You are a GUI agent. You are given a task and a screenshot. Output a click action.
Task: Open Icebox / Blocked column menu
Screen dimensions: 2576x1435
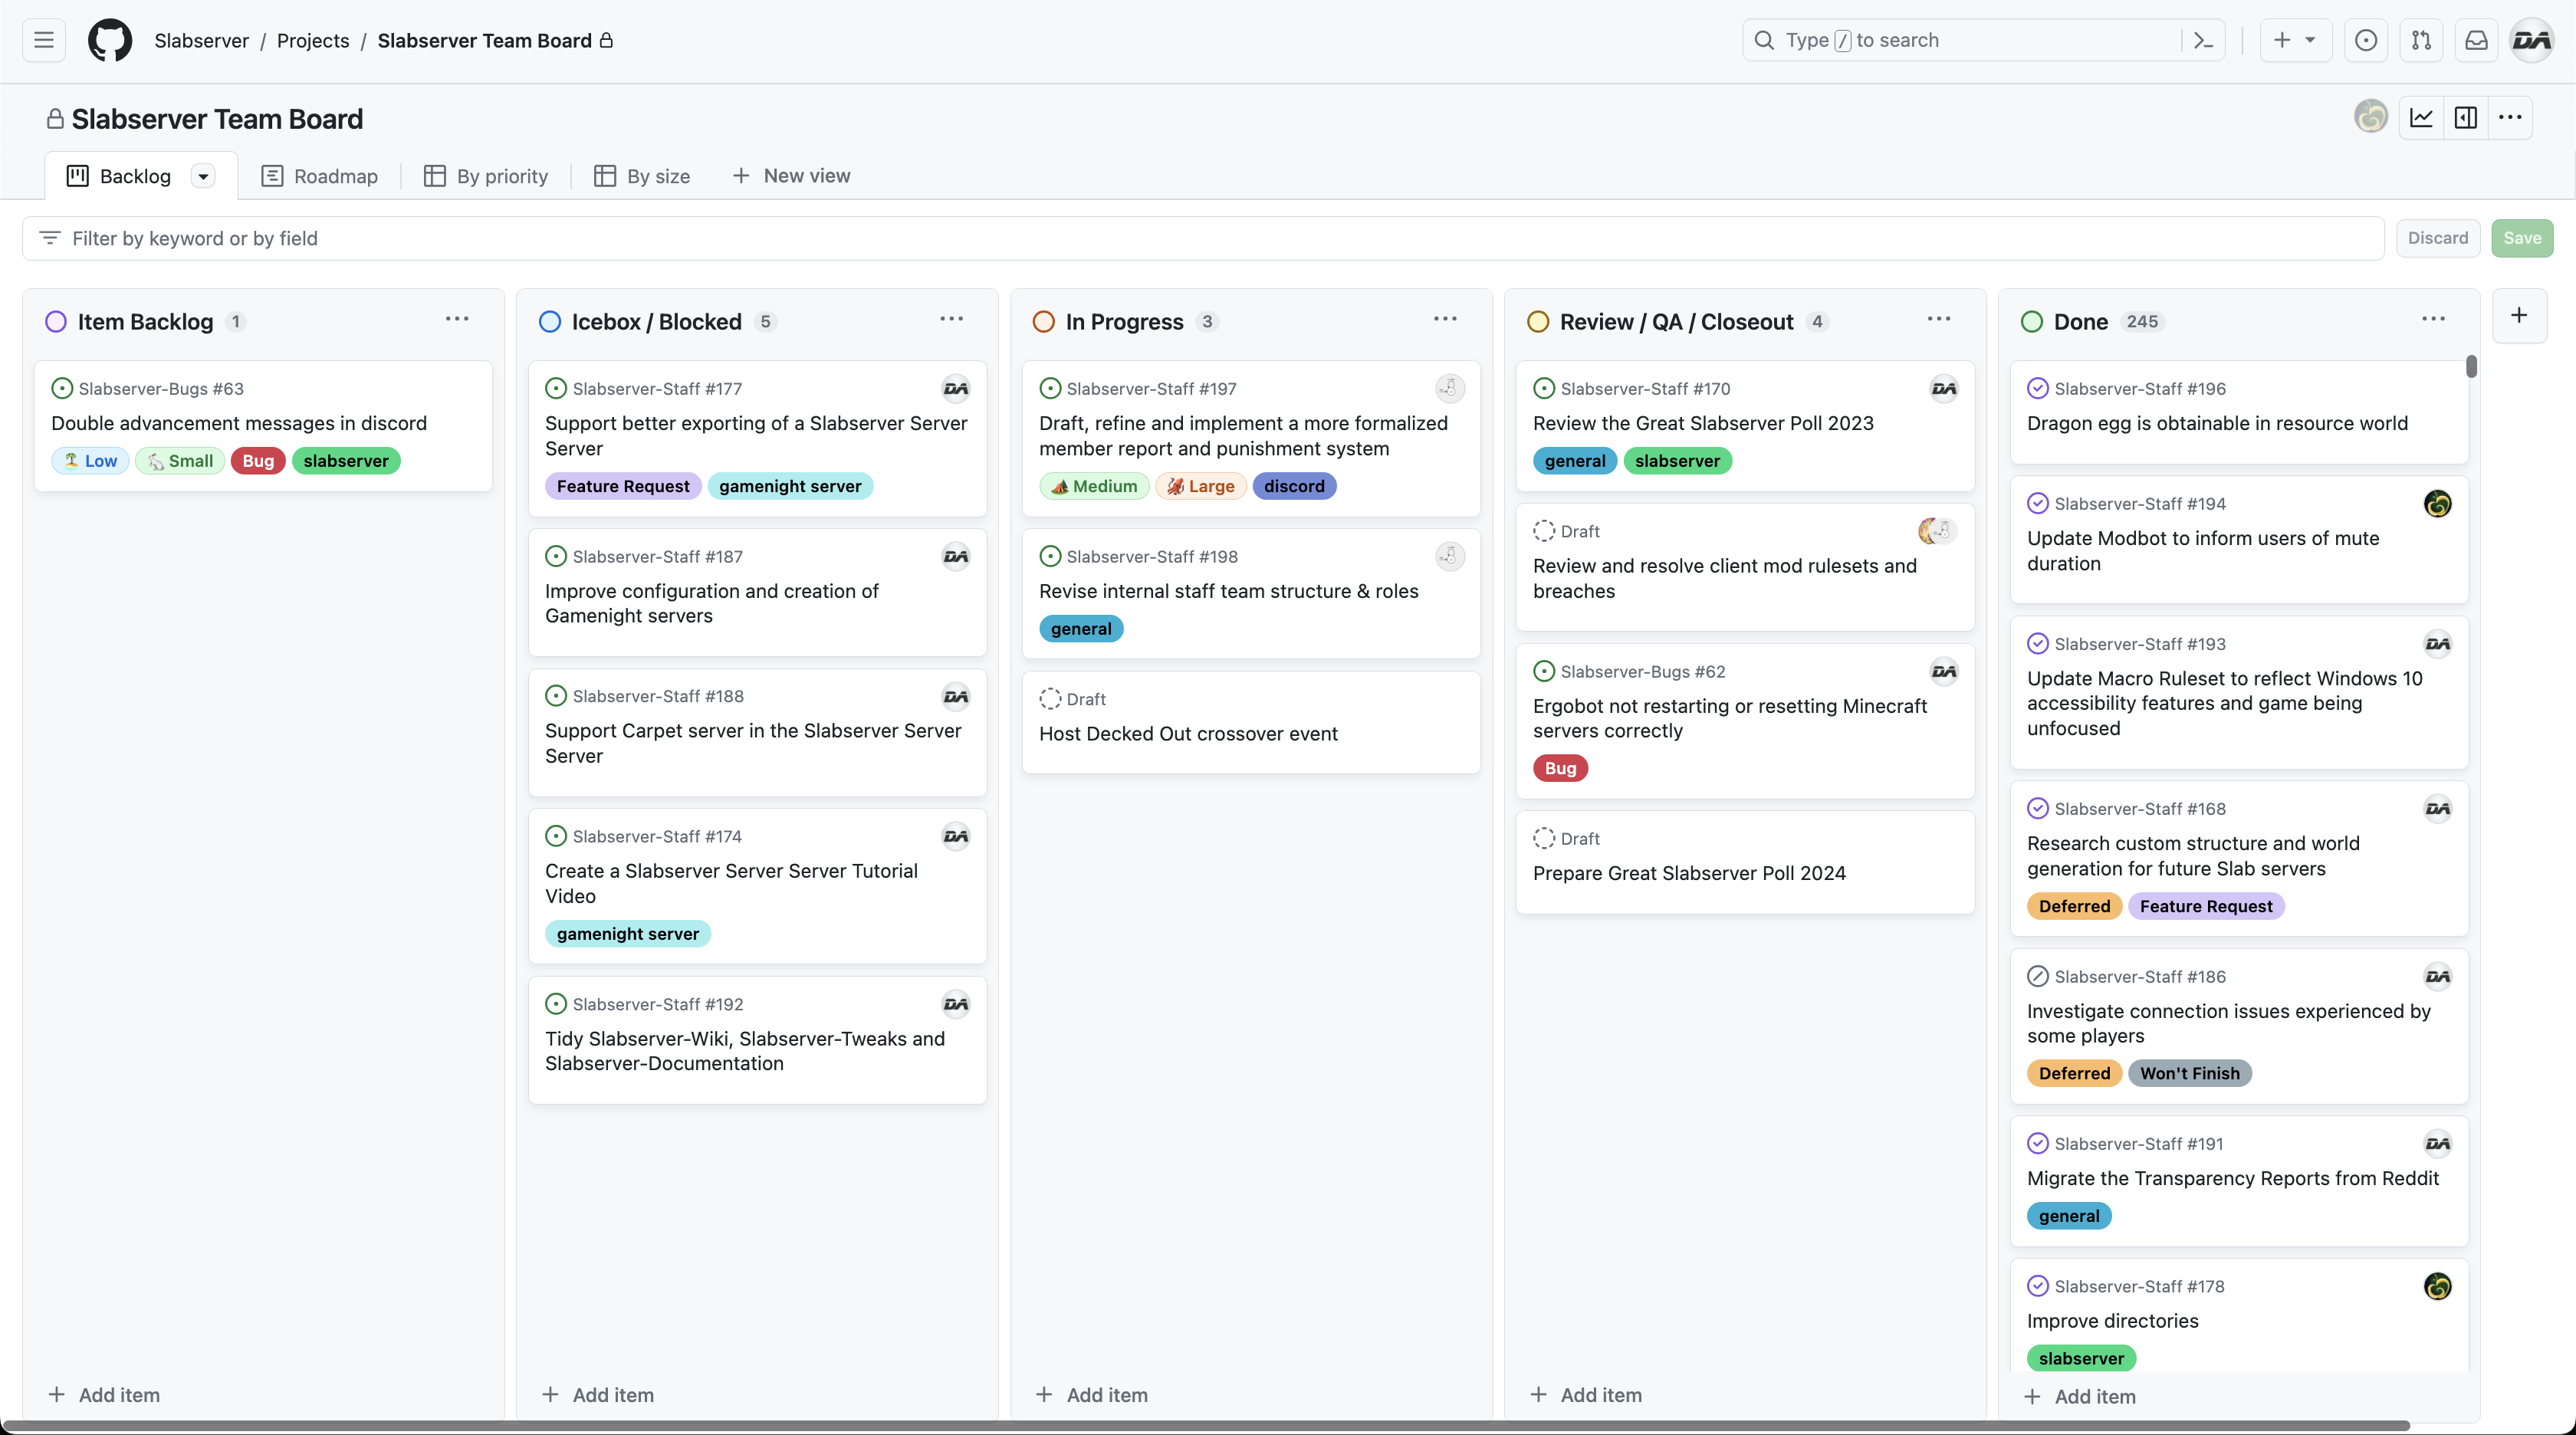tap(951, 319)
